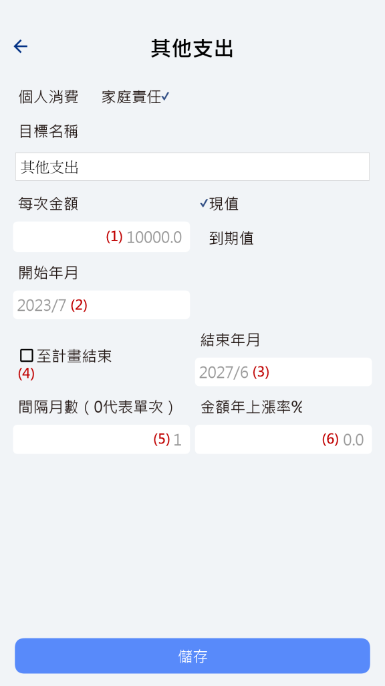Click the 目標名稱 field label
This screenshot has height=686, width=385.
point(48,131)
